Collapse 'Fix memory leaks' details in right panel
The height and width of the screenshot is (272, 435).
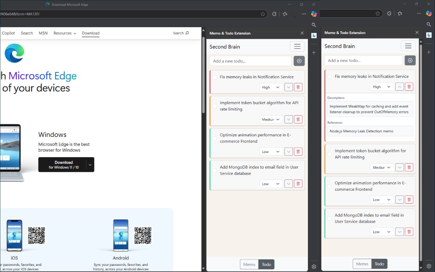point(399,87)
